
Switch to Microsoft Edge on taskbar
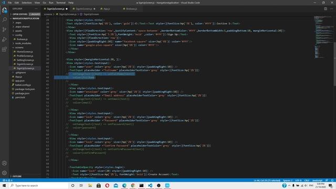(x=124, y=185)
